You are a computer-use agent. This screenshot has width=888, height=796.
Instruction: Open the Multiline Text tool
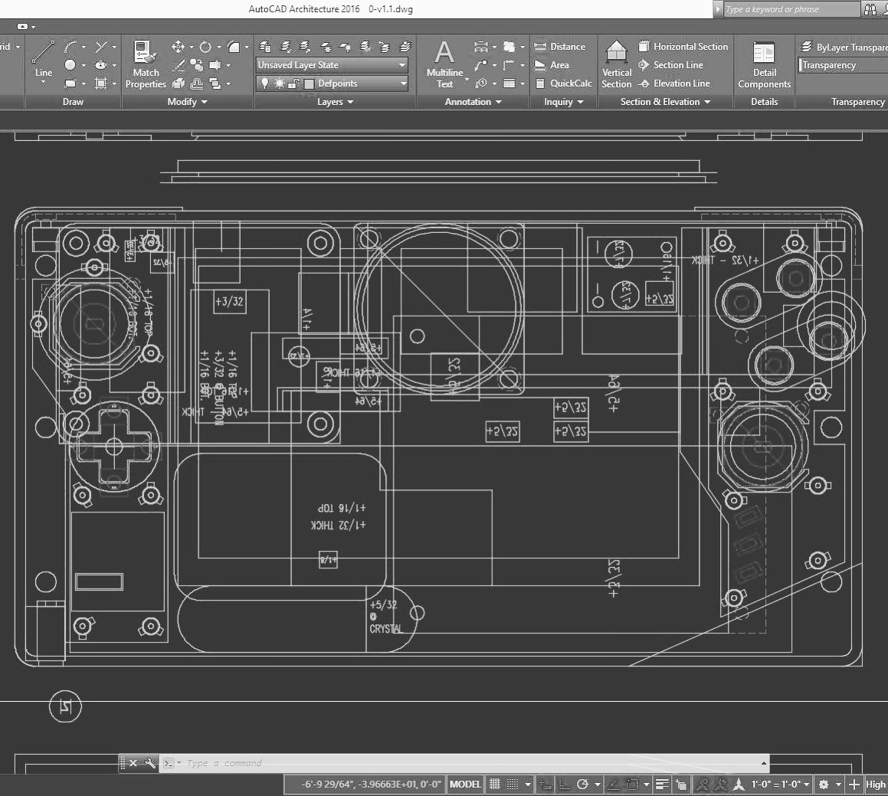pos(444,64)
